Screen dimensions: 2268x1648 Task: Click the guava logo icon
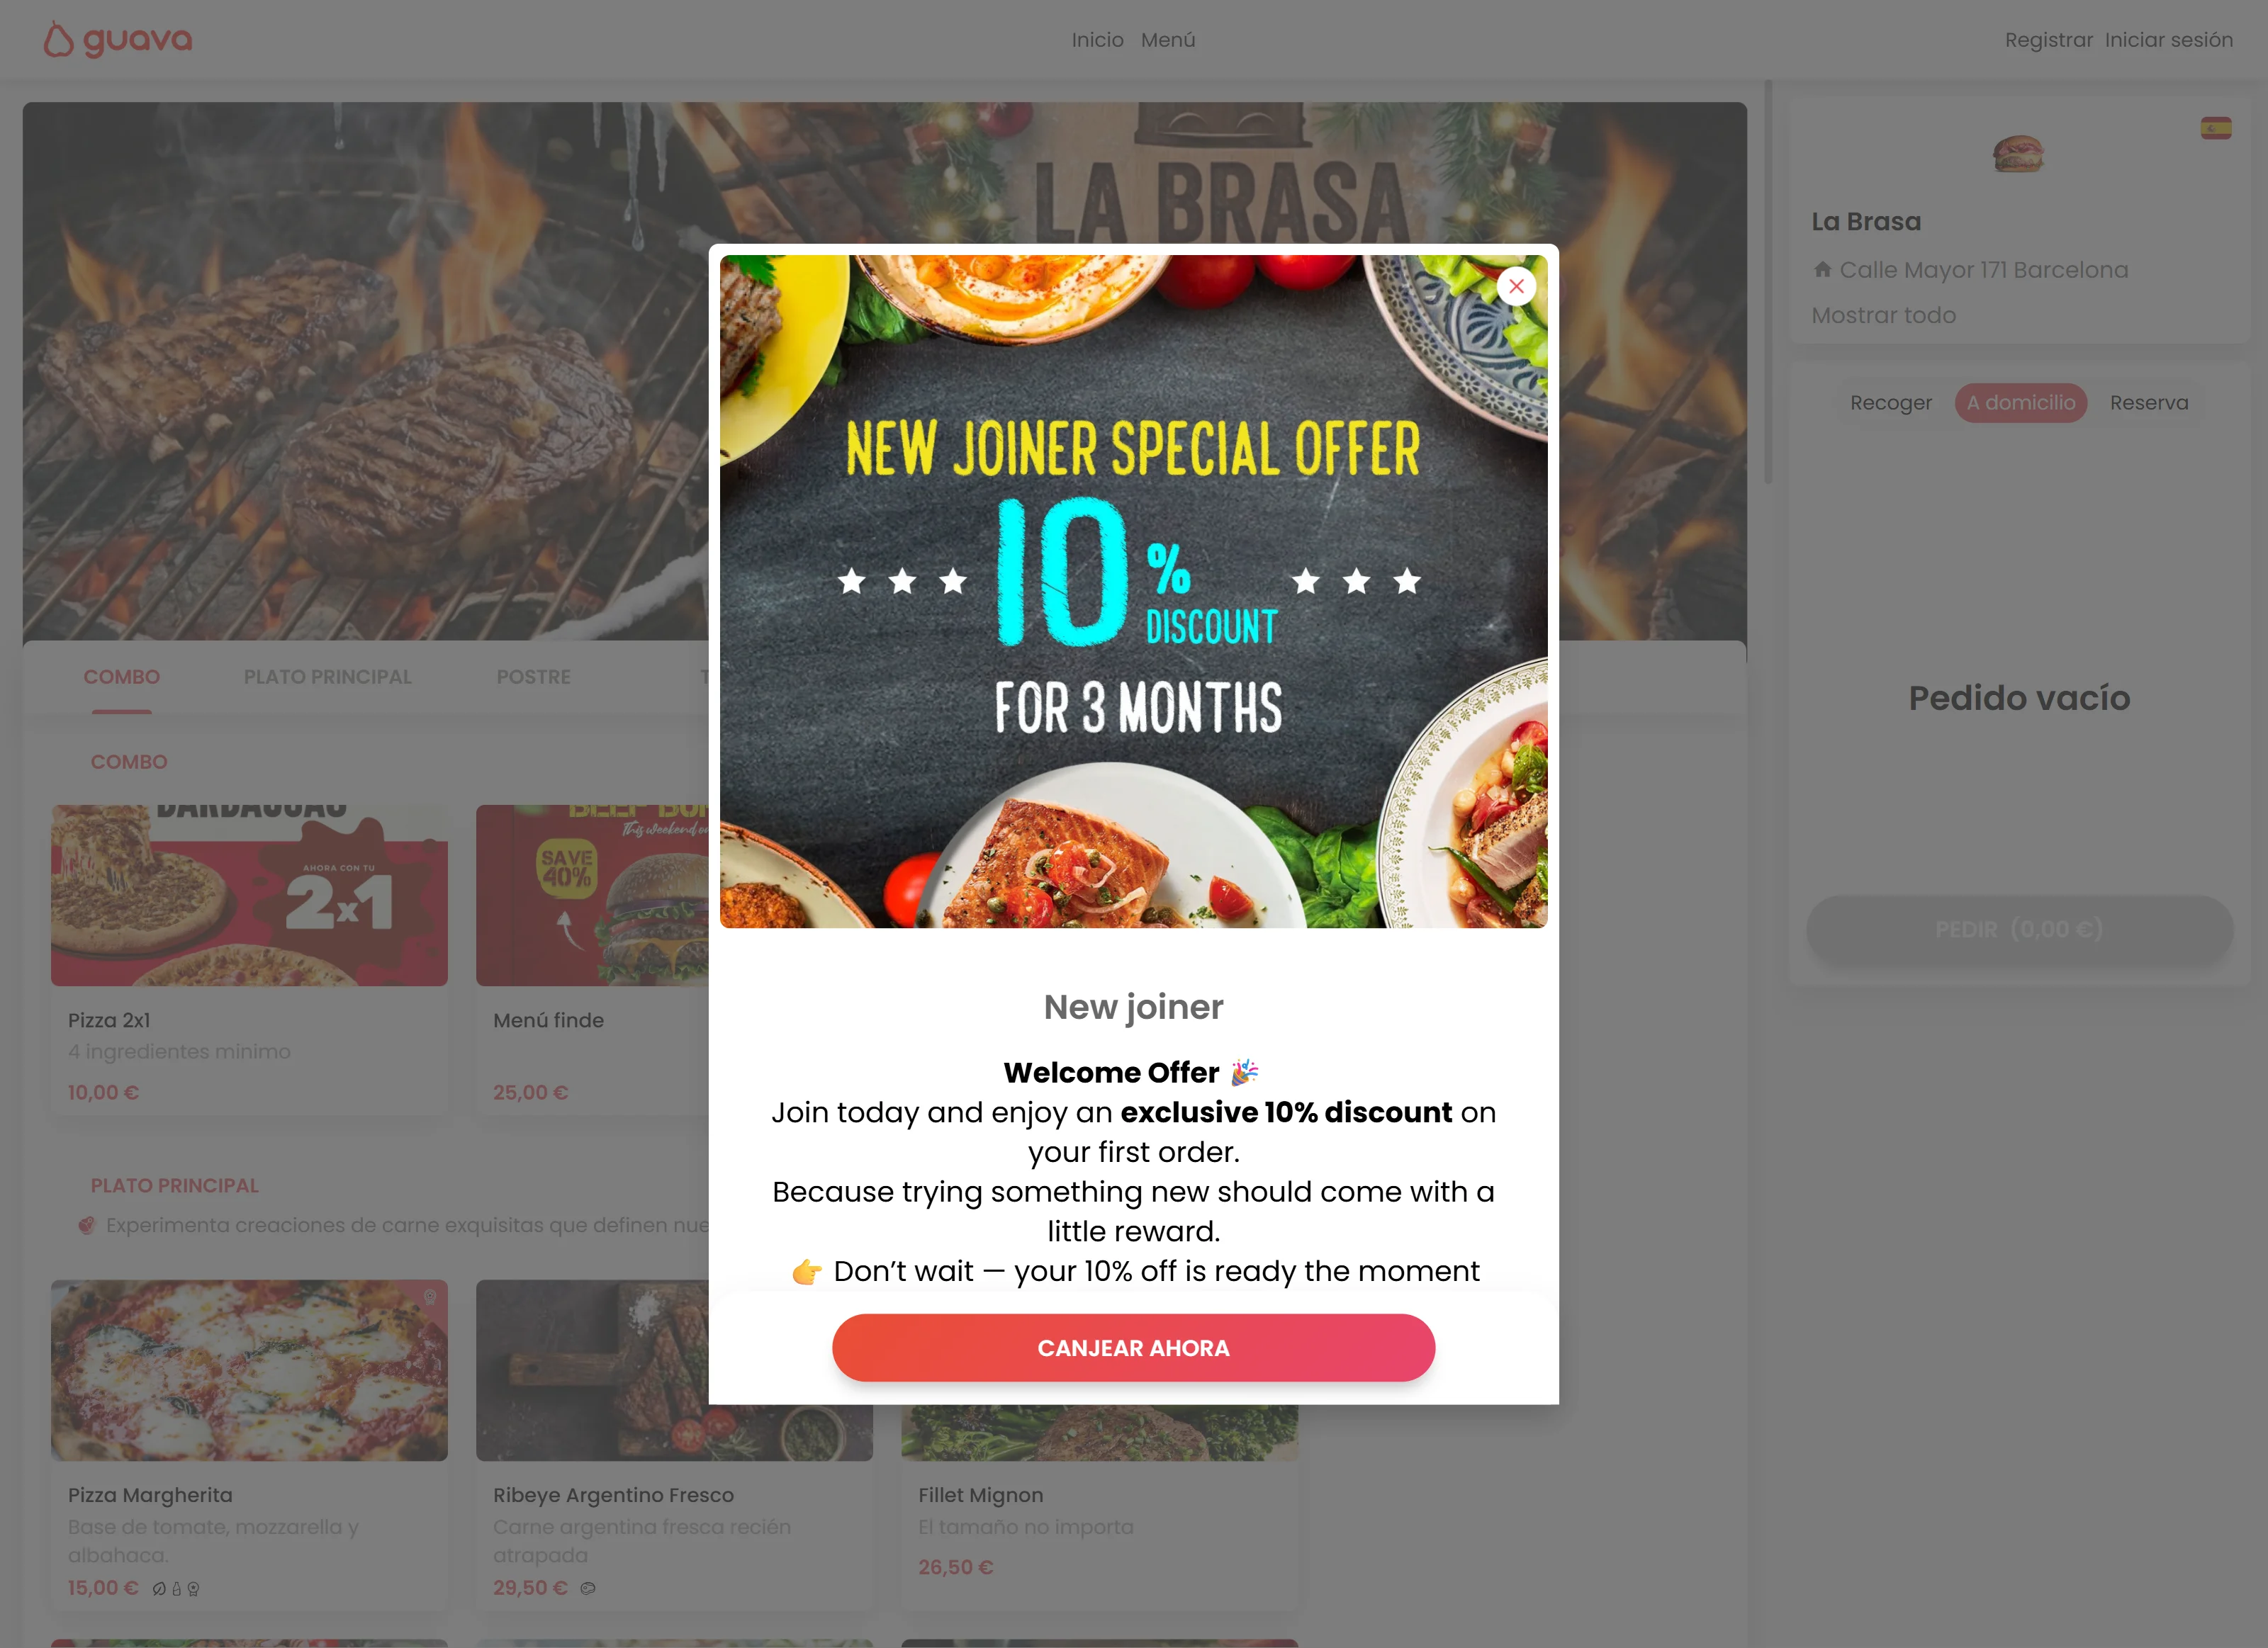point(58,40)
